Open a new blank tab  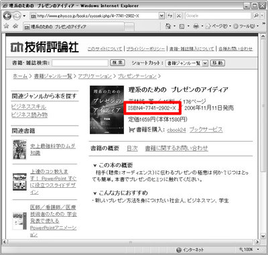point(129,27)
